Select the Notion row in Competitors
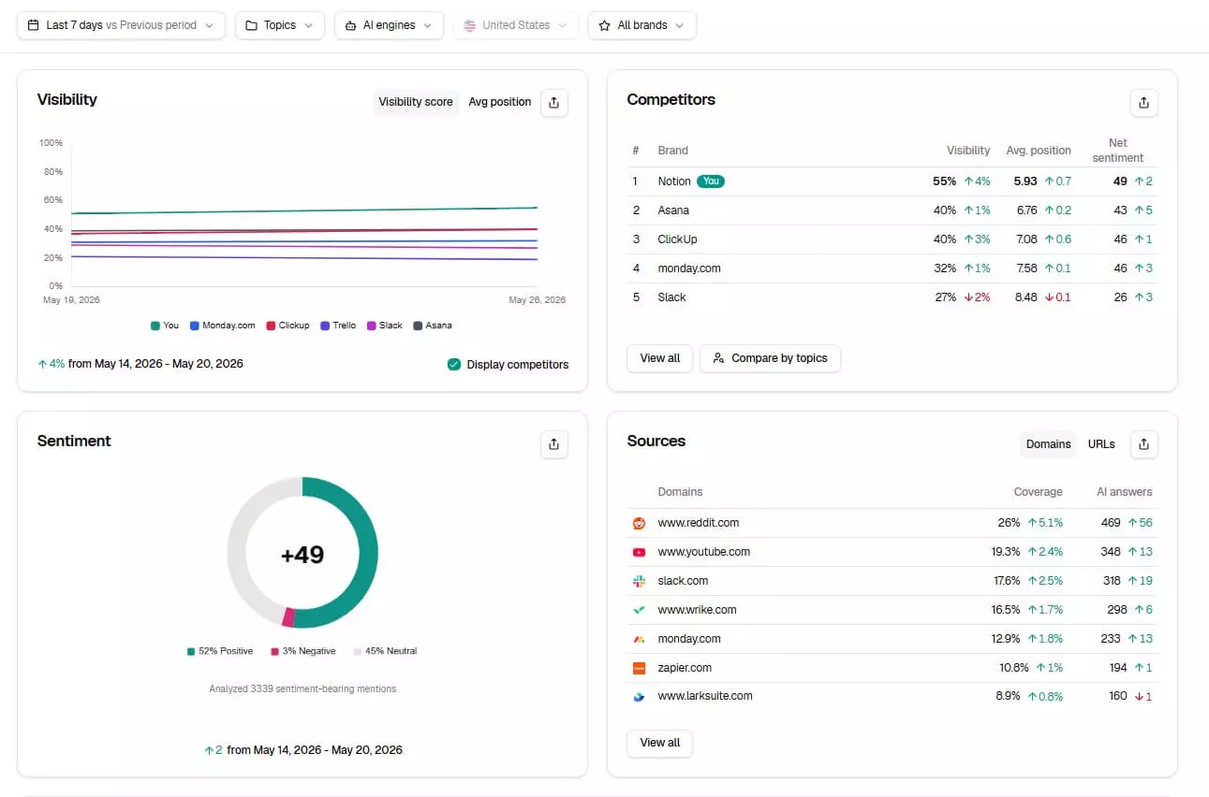Screen dimensions: 1209x797 (x=892, y=181)
